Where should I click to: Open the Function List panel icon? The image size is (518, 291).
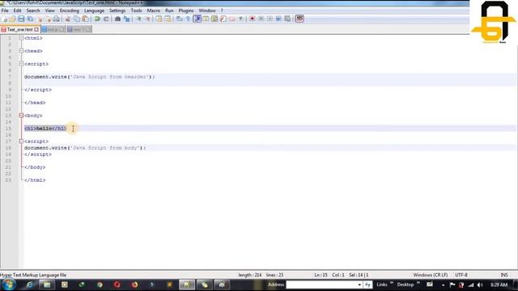[x=223, y=19]
